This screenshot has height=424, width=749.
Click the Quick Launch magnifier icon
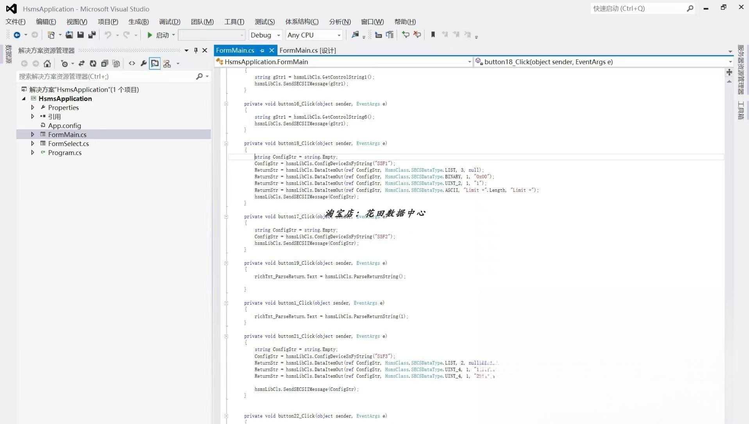point(690,8)
